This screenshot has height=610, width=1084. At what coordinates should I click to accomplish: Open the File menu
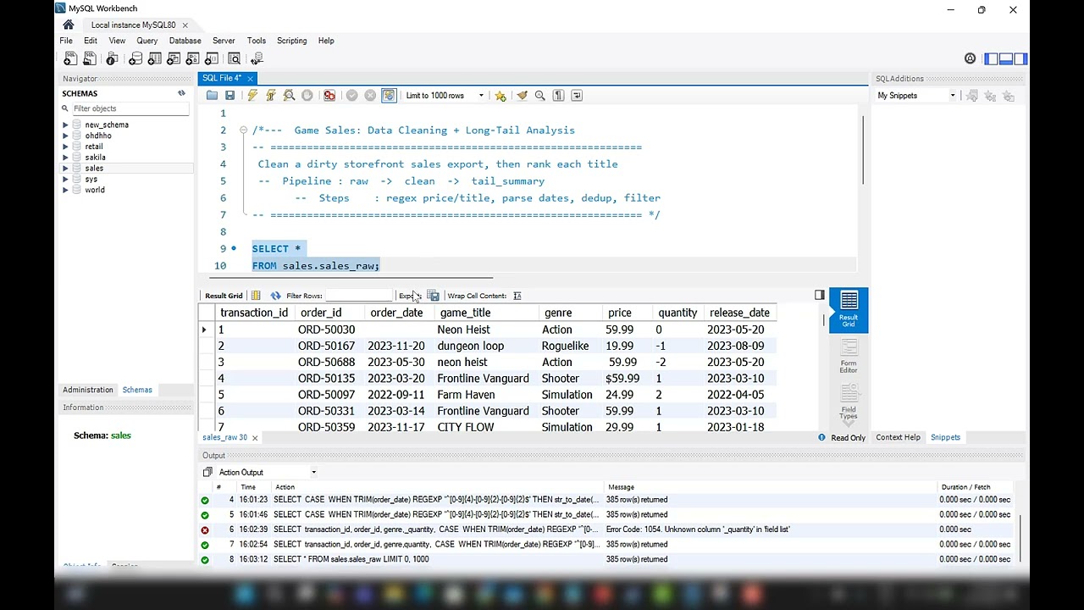pyautogui.click(x=65, y=41)
